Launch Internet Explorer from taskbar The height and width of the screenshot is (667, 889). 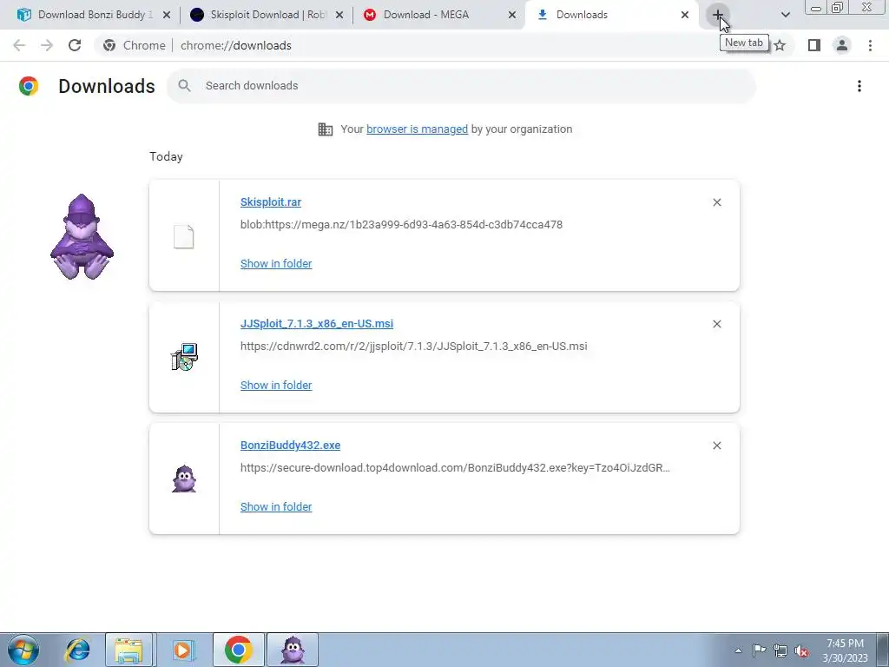tap(77, 650)
